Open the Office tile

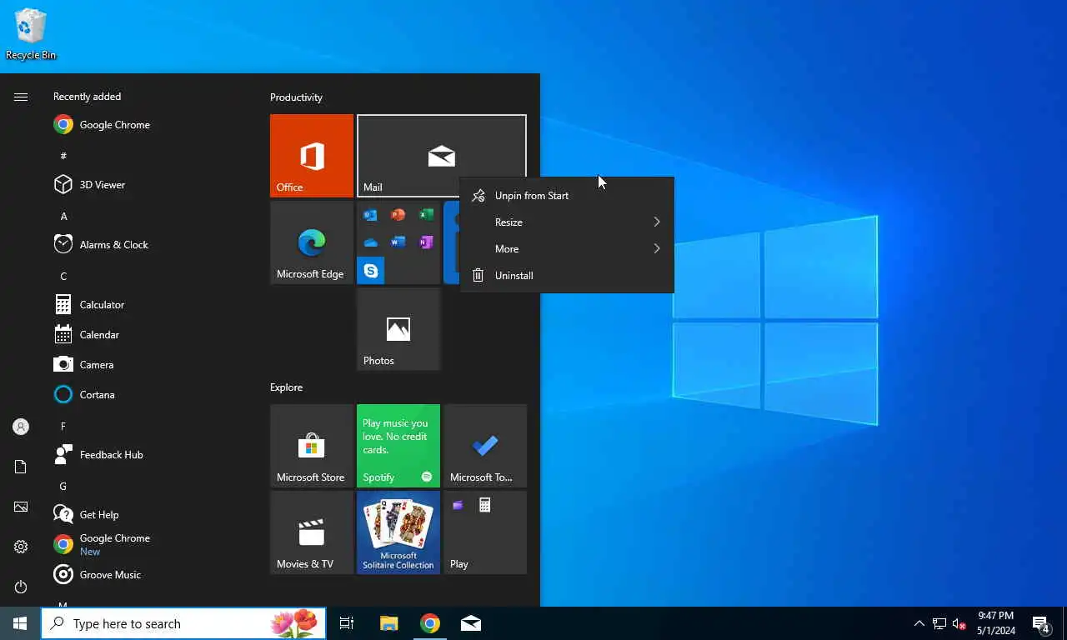tap(312, 156)
